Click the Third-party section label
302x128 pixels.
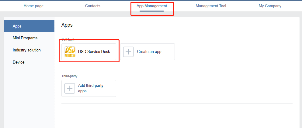(69, 76)
